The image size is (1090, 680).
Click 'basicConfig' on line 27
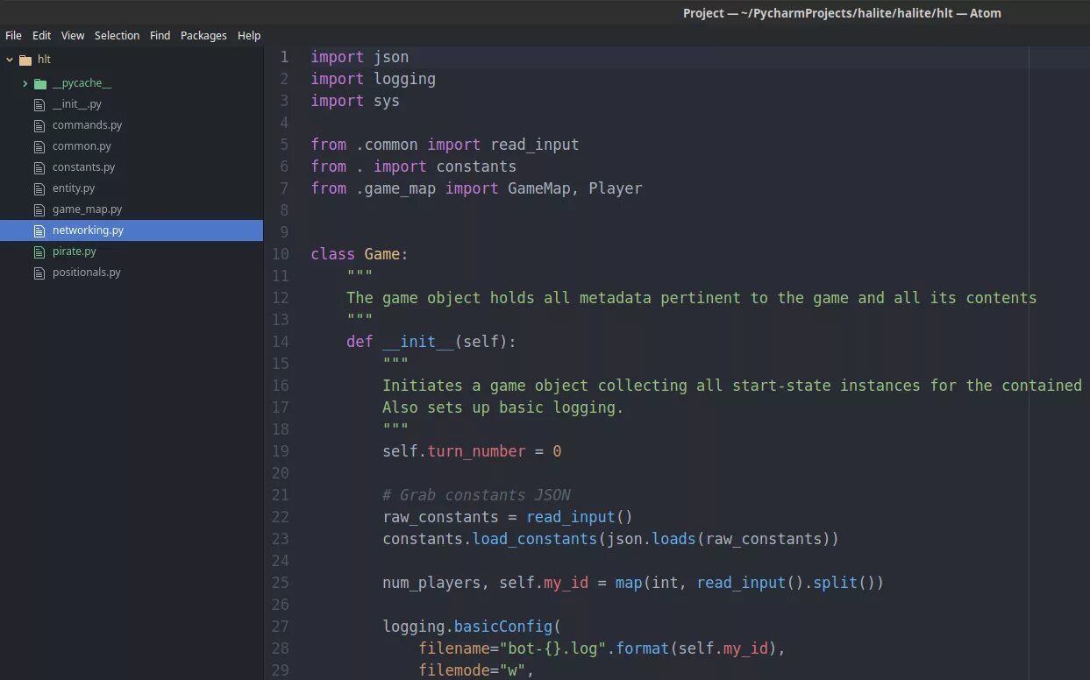click(x=503, y=627)
